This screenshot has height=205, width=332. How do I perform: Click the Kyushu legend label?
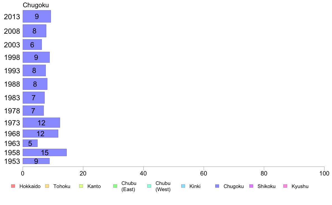click(x=300, y=186)
